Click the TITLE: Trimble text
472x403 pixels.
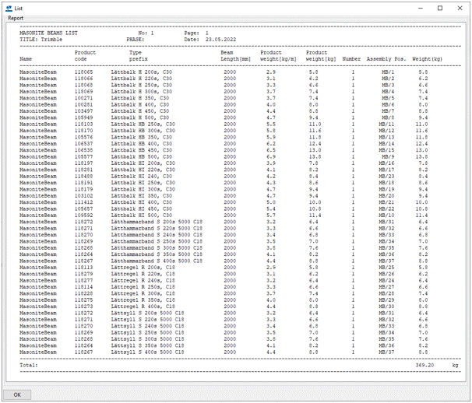[41, 40]
